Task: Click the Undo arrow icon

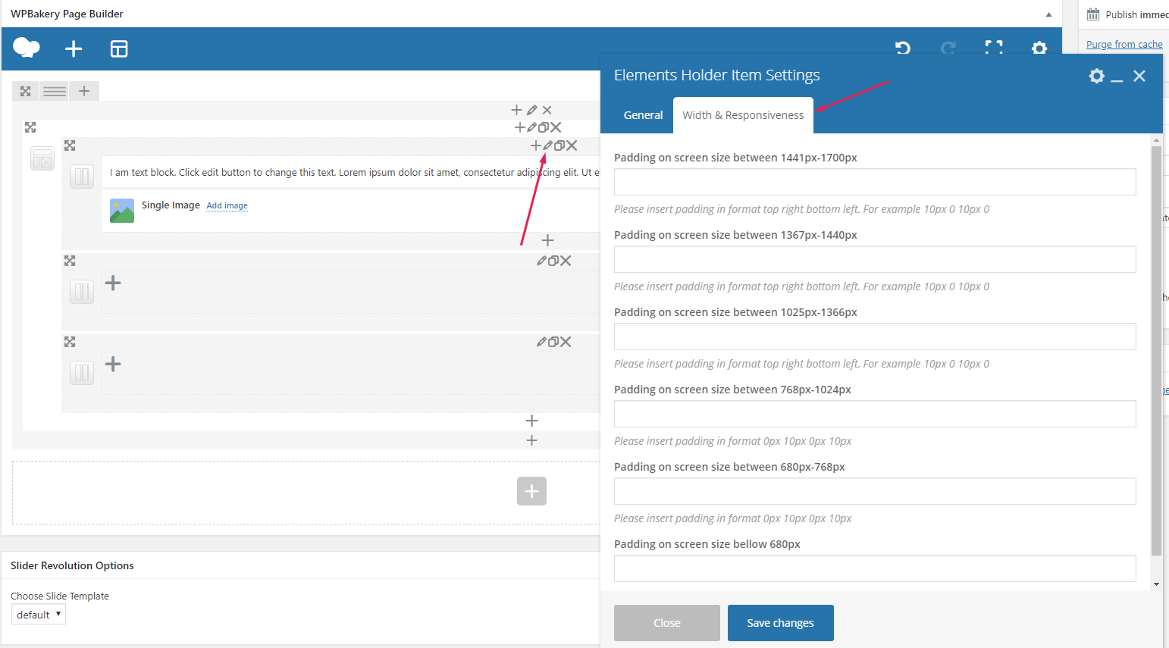Action: click(x=902, y=48)
